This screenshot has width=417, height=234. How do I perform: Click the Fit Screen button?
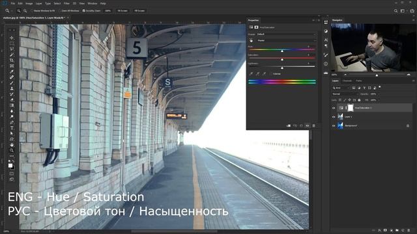[x=122, y=11]
